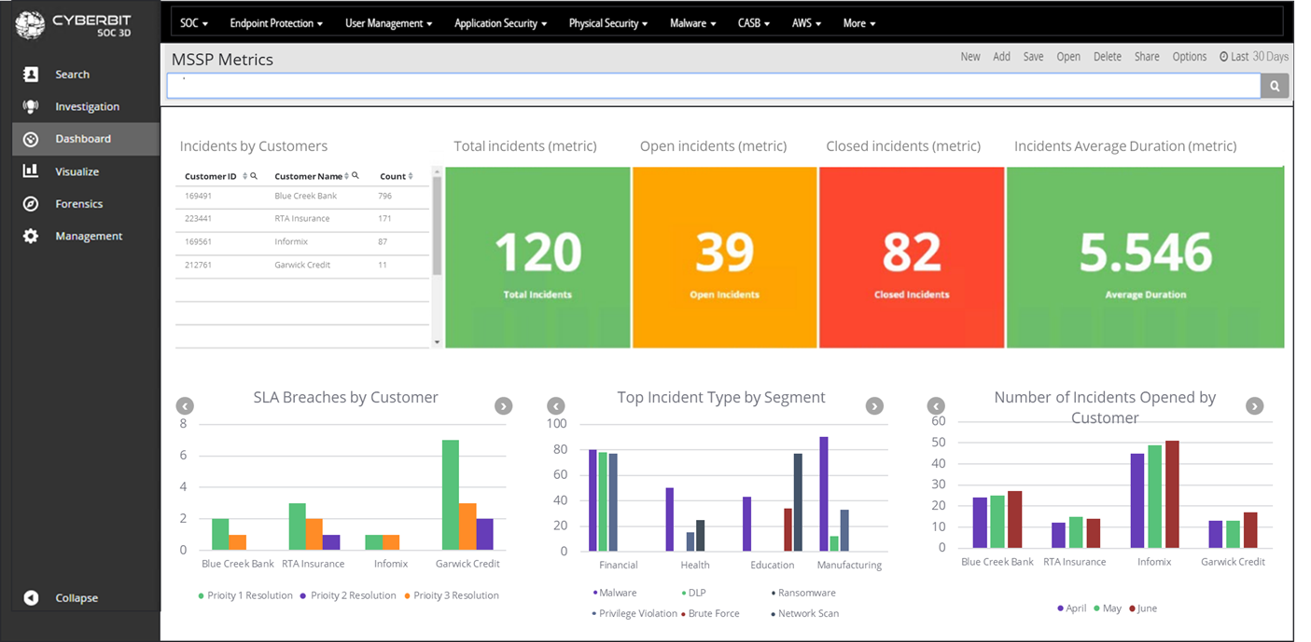Open the SOC dropdown menu
Screen dimensions: 1311x642
pyautogui.click(x=194, y=23)
